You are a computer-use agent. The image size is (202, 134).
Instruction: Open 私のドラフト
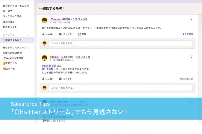click(x=10, y=27)
